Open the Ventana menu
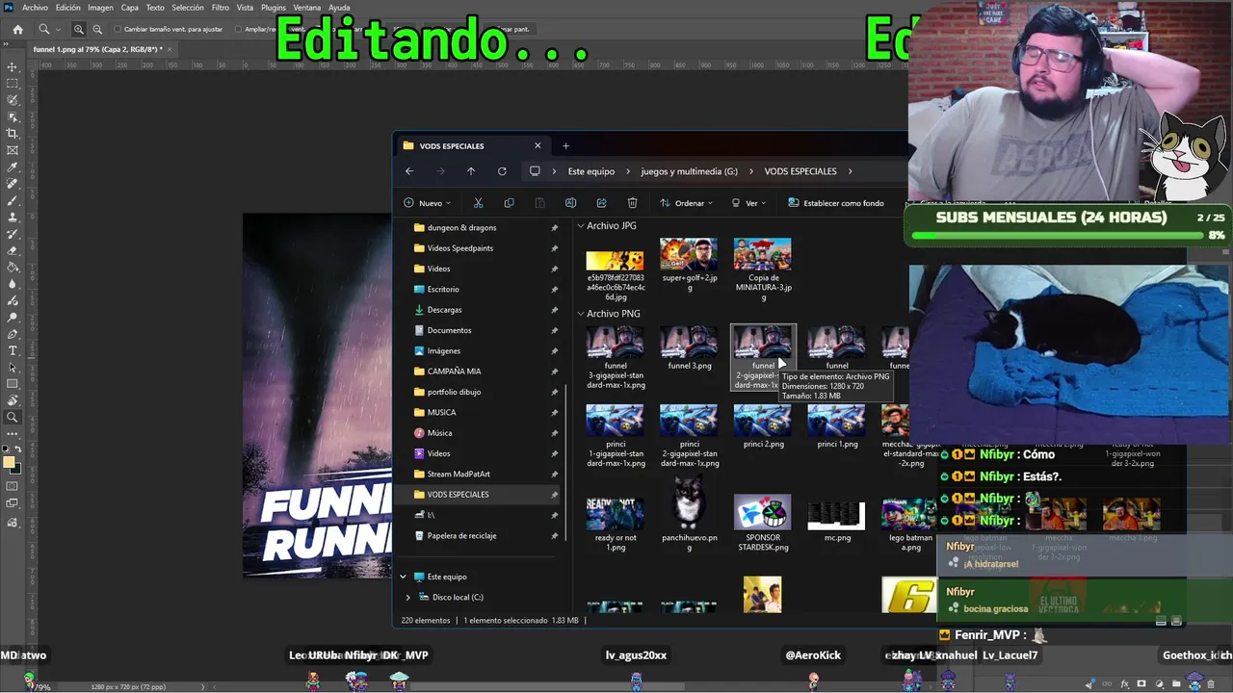The image size is (1233, 693). pyautogui.click(x=307, y=8)
